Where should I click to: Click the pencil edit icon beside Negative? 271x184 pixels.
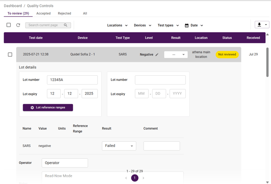pyautogui.click(x=157, y=55)
